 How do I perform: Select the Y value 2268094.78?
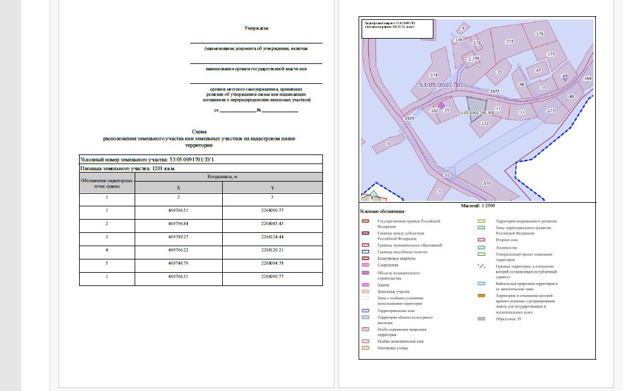pyautogui.click(x=272, y=263)
